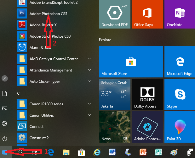
Task: Open Microsoft Store tile
Action: tap(131, 62)
